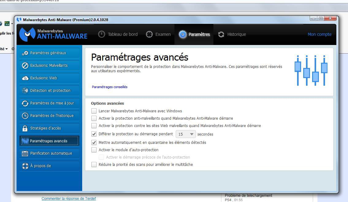This screenshot has width=348, height=202.
Task: Go to the Historique tab
Action: pyautogui.click(x=232, y=34)
